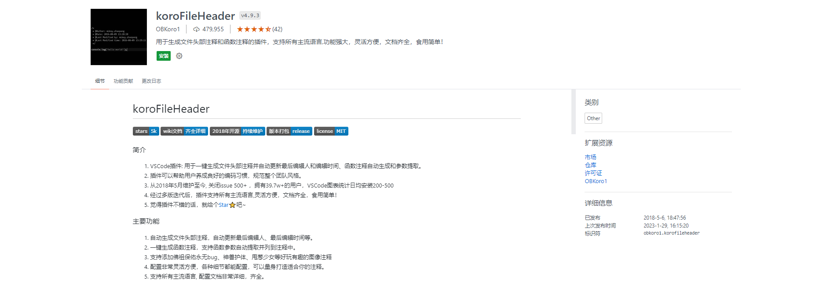
Task: Select the 细节 details tab
Action: [100, 81]
